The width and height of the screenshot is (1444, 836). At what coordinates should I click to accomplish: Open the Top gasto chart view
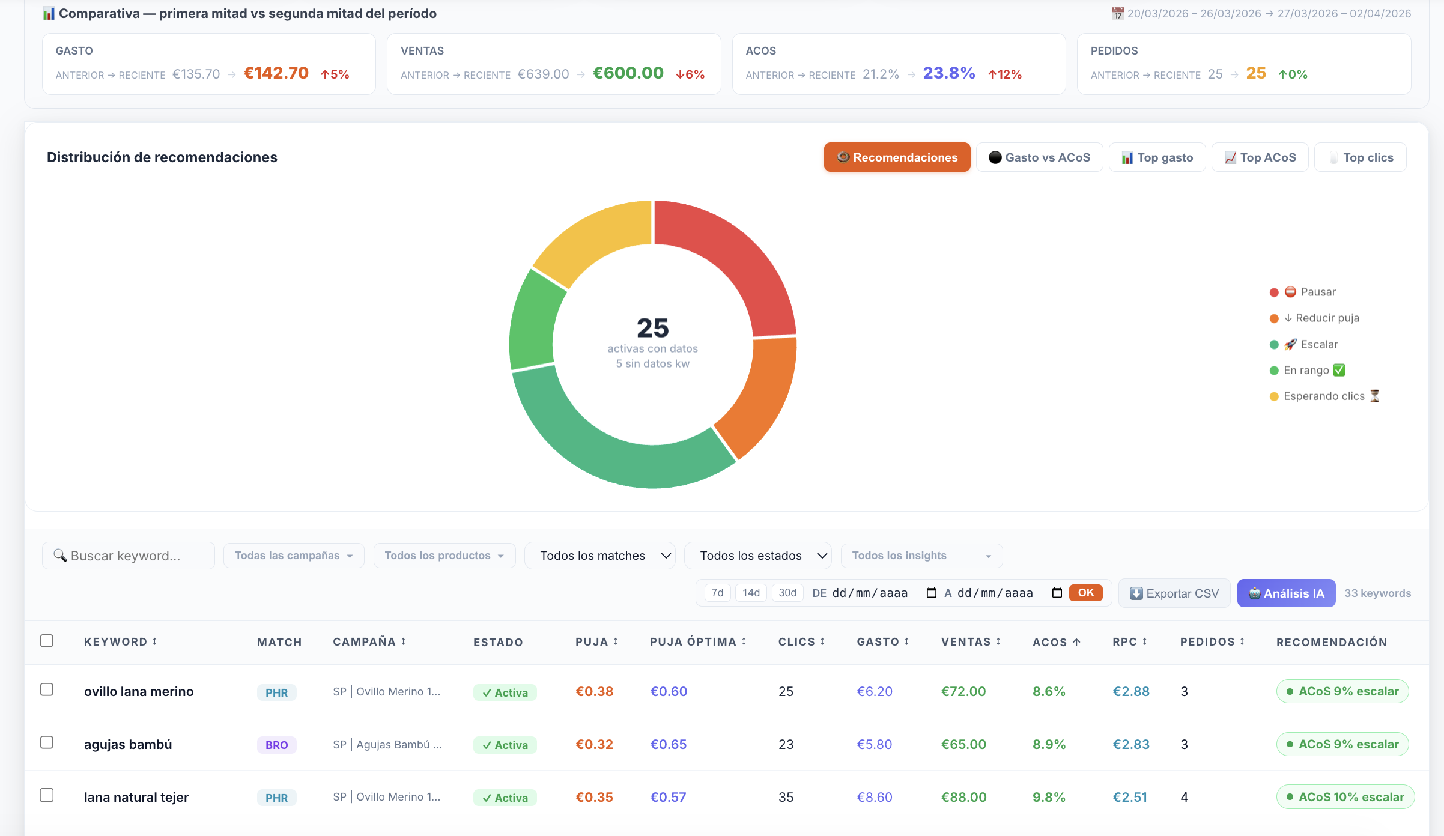click(x=1157, y=157)
